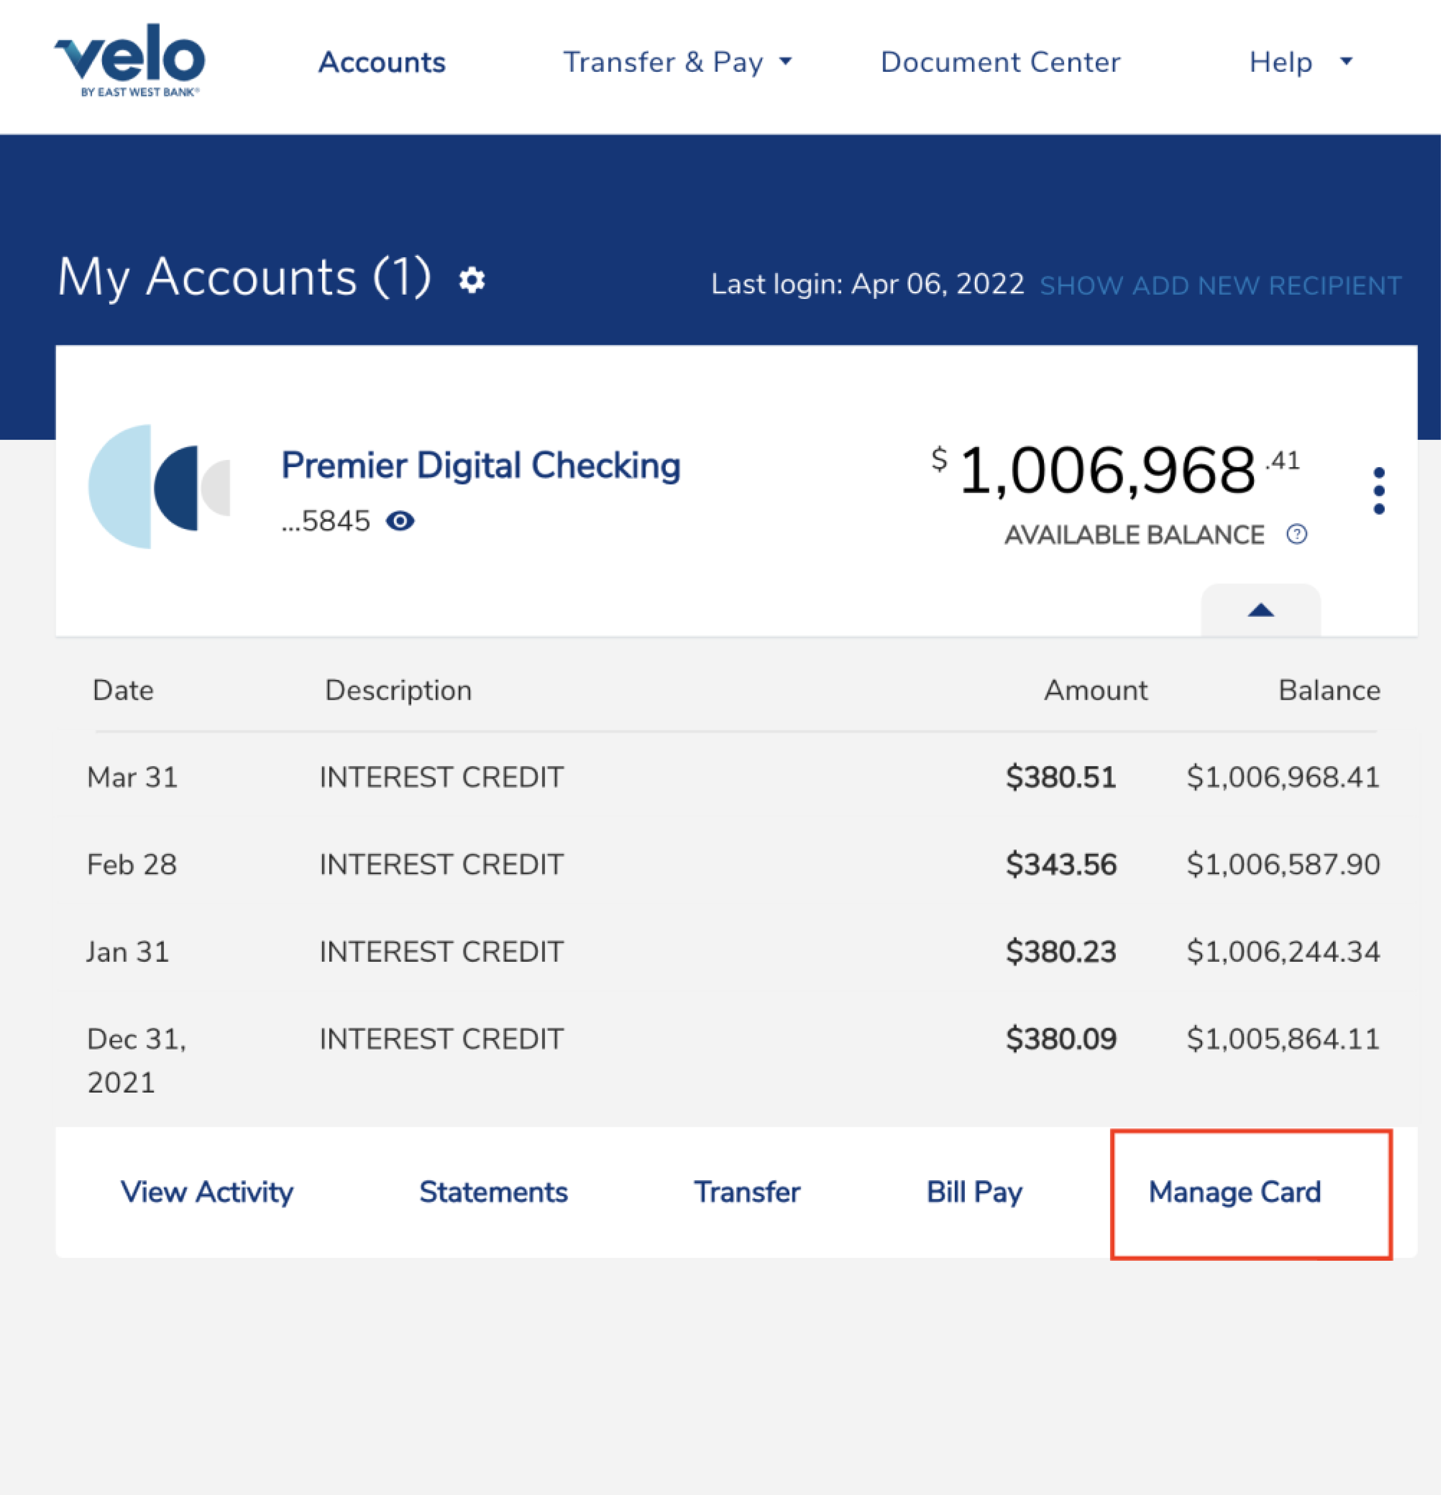
Task: Click Show Add New Recipient link
Action: (x=1220, y=285)
